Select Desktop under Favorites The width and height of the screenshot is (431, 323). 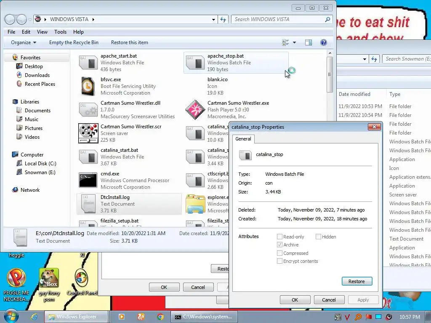(x=34, y=66)
